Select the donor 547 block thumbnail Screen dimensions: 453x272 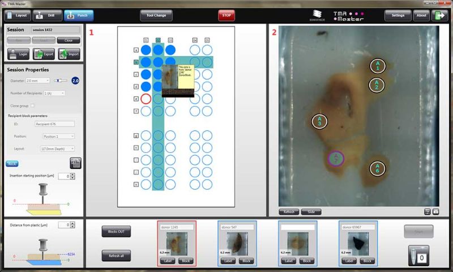(237, 244)
